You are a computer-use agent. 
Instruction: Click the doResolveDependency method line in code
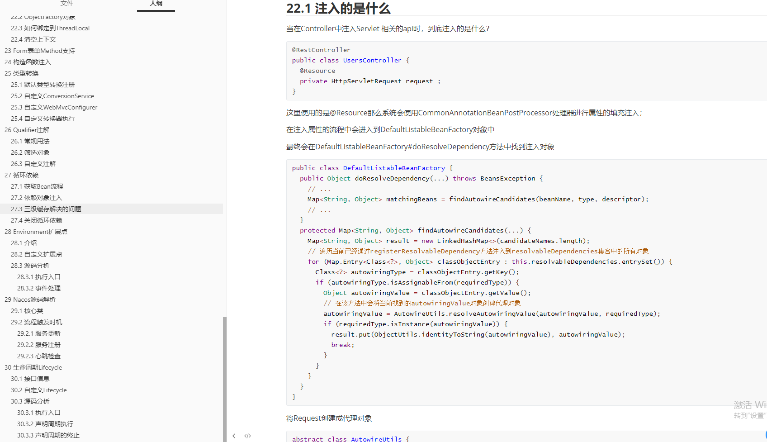[x=421, y=178]
